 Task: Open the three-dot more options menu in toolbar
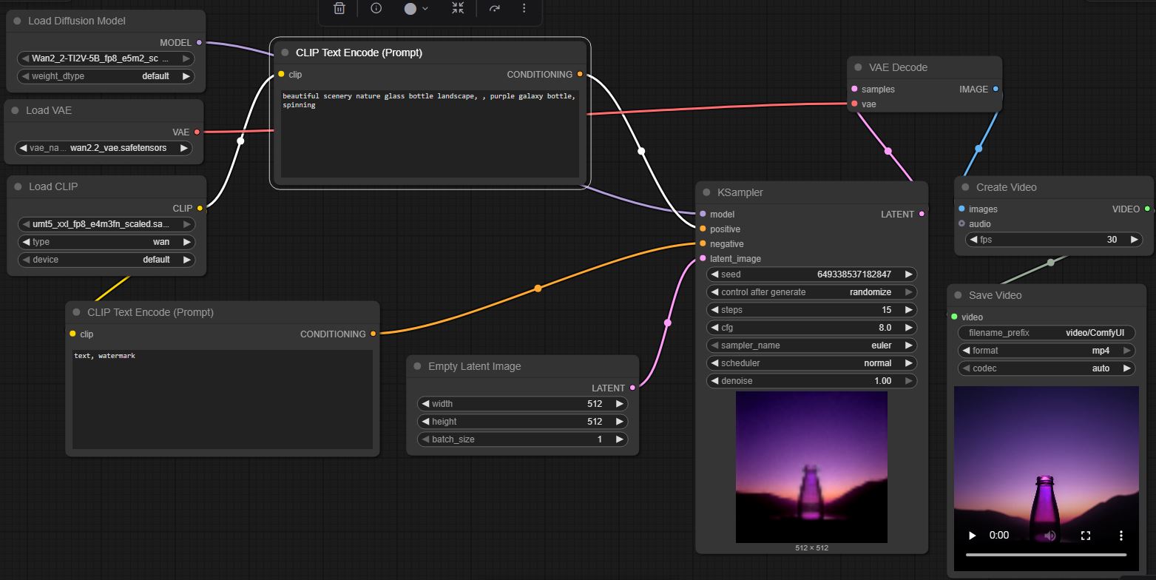[x=524, y=8]
